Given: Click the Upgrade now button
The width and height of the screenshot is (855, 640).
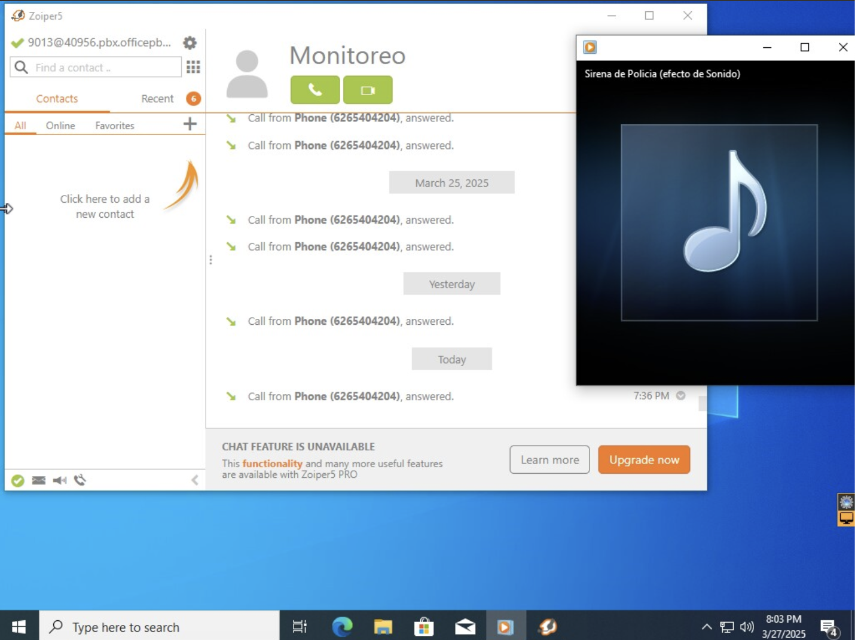Looking at the screenshot, I should point(644,459).
